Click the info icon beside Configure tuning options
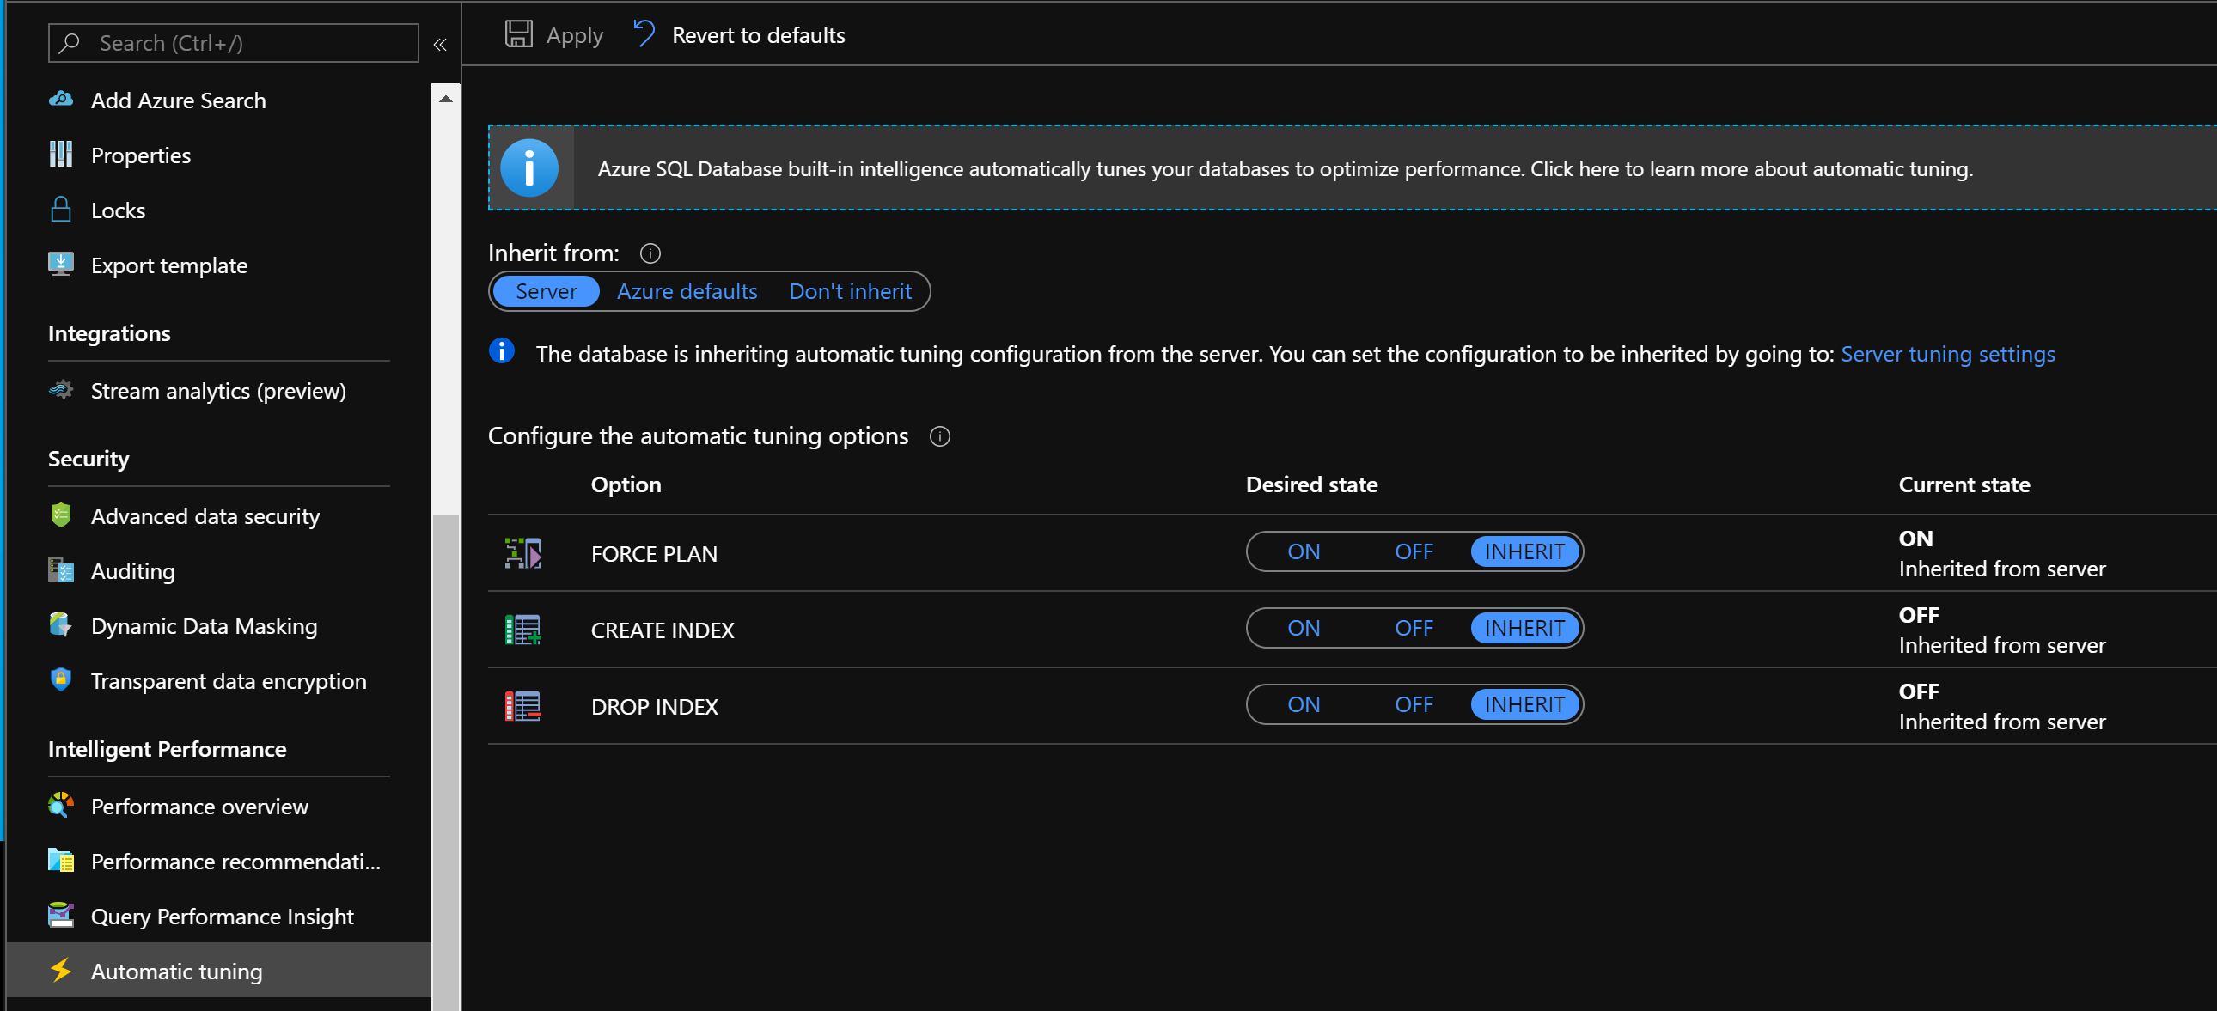The image size is (2217, 1011). coord(939,436)
